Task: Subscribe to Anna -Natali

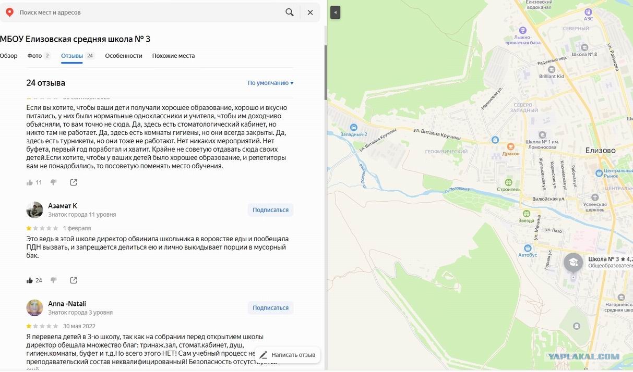Action: (x=270, y=308)
